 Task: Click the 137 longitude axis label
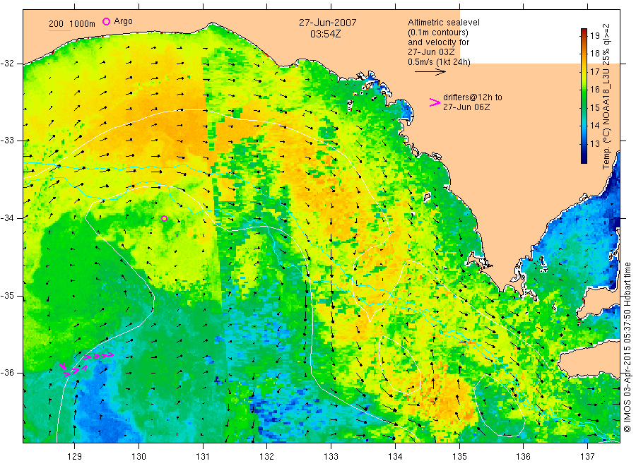[587, 457]
